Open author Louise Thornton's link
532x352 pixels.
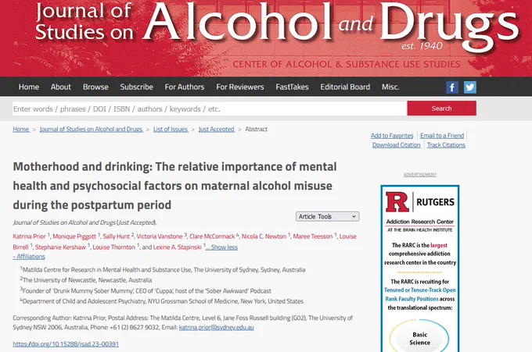[x=114, y=247]
